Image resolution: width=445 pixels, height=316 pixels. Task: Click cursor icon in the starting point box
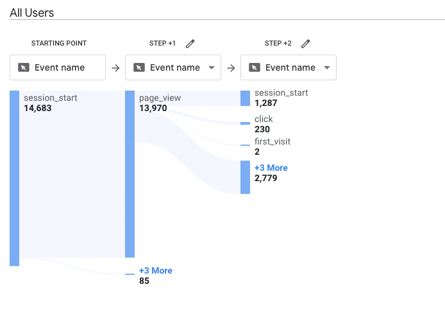tap(24, 67)
